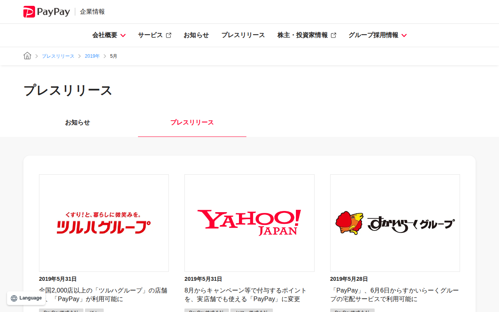Open the Yahoo! Japan logo thumbnail
The width and height of the screenshot is (499, 312).
tap(249, 223)
